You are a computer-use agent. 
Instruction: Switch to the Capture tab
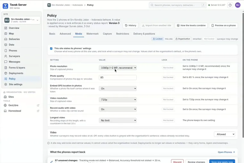pos(107,34)
